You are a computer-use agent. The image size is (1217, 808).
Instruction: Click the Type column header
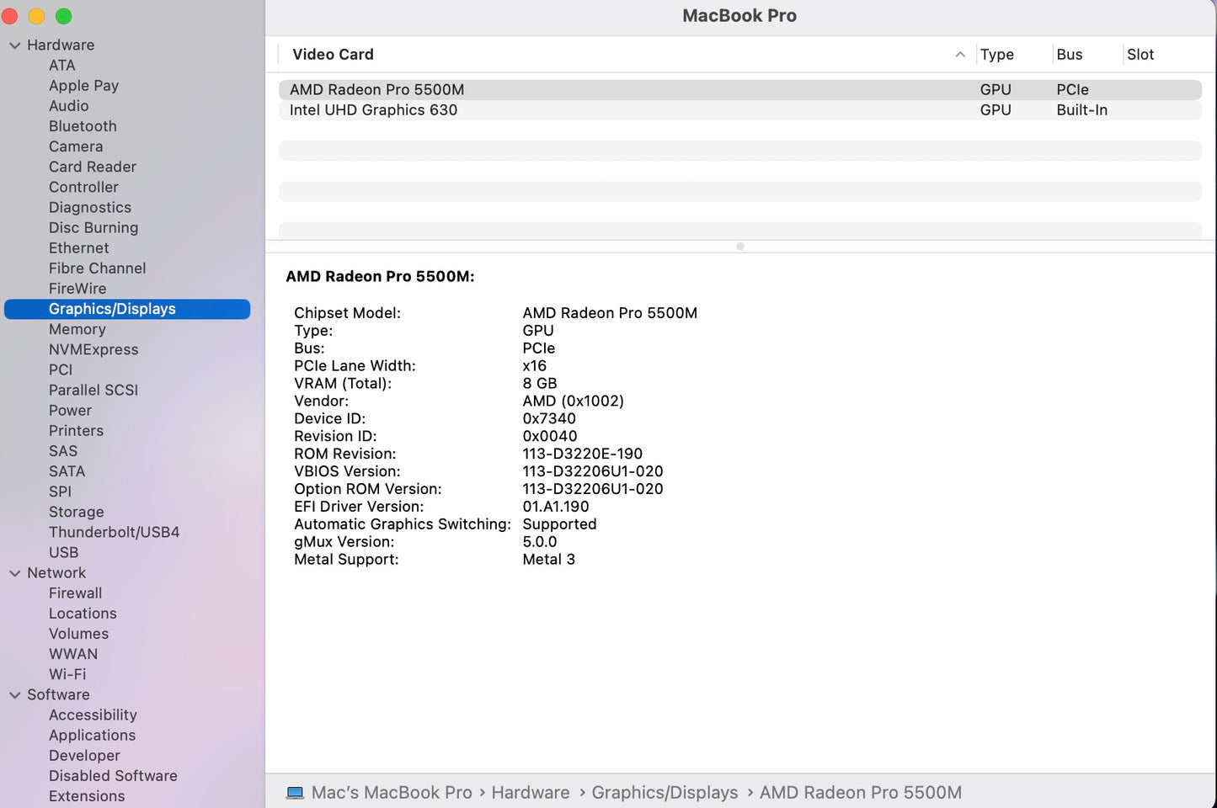pyautogui.click(x=995, y=54)
